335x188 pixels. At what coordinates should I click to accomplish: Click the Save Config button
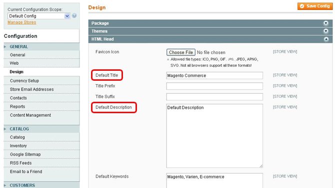coord(315,6)
